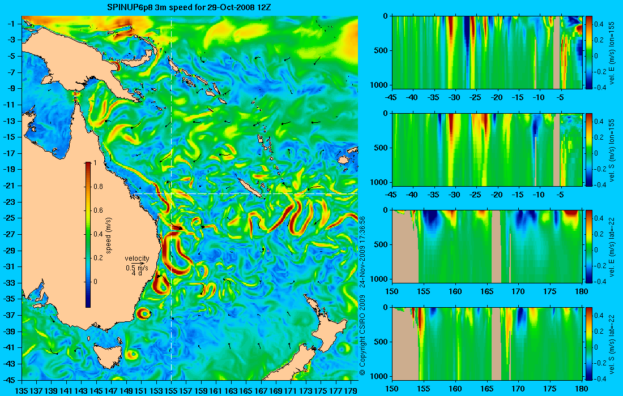Click latitude label '-1' on map axis
This screenshot has width=623, height=396.
11,24
